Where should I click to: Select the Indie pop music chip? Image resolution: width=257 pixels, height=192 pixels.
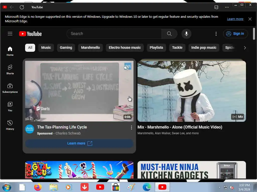coord(204,48)
